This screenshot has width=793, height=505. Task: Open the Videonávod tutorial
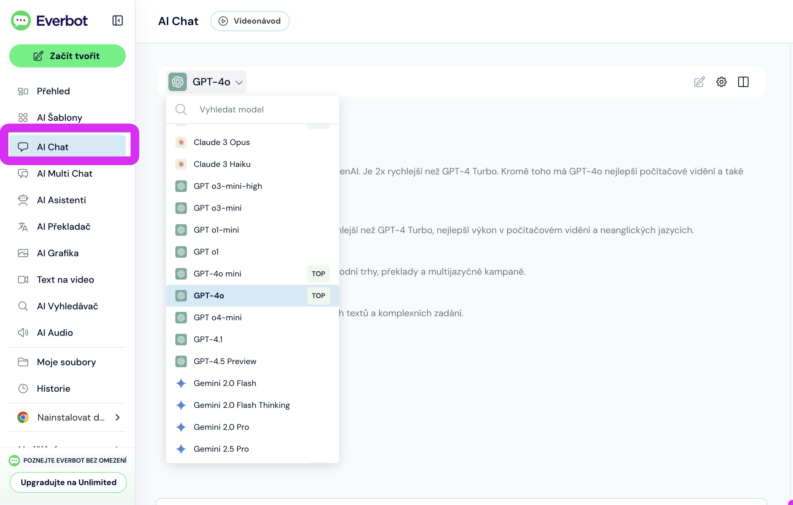pos(250,21)
